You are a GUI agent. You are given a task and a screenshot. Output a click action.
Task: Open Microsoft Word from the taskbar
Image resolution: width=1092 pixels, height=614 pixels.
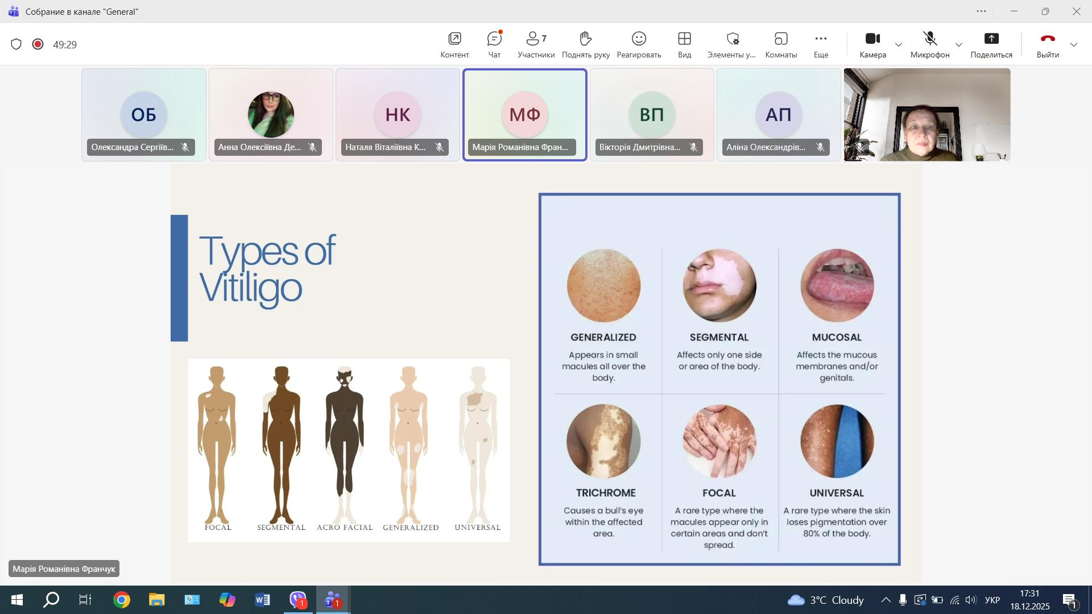262,600
